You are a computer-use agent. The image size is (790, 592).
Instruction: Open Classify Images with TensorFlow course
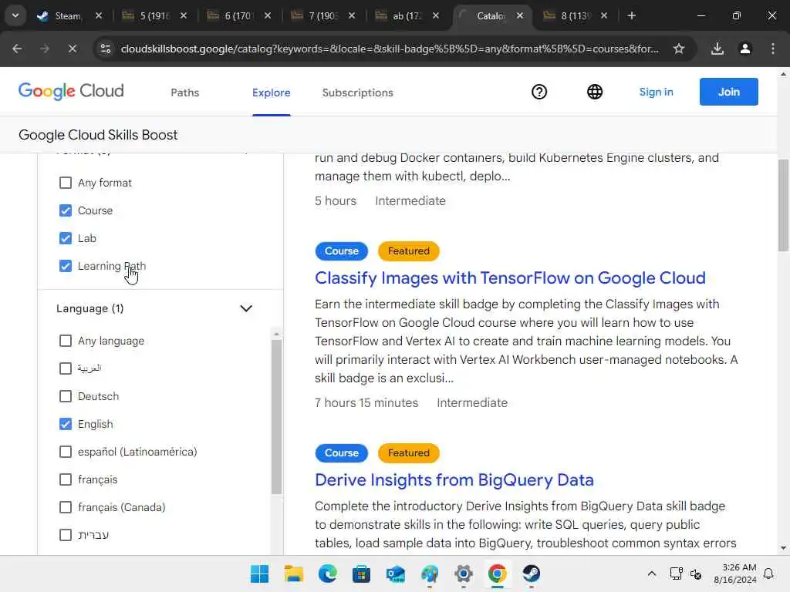click(510, 277)
